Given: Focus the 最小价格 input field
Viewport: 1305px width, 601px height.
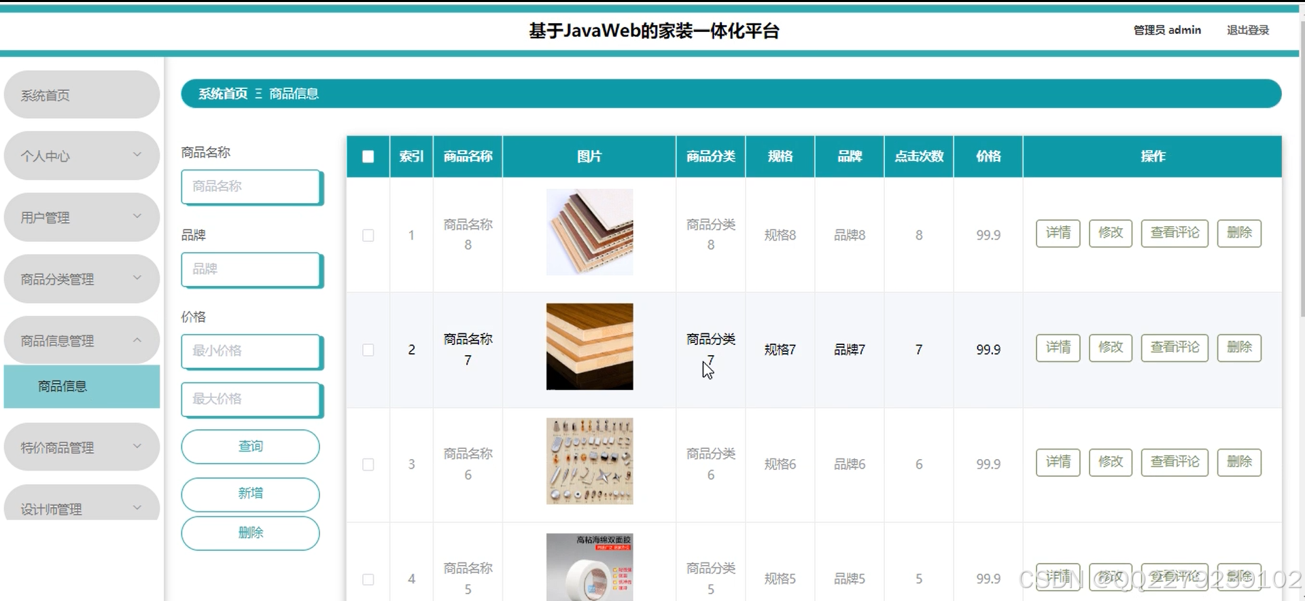Looking at the screenshot, I should [250, 351].
